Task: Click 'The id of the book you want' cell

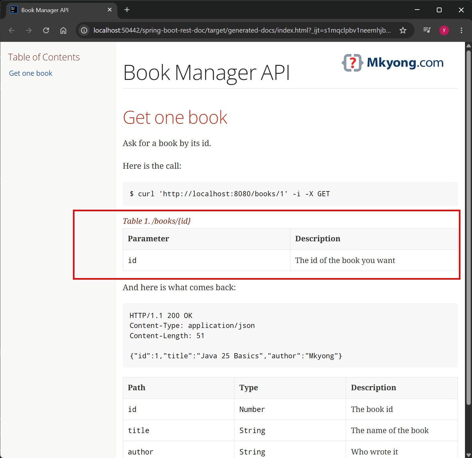Action: (374, 260)
